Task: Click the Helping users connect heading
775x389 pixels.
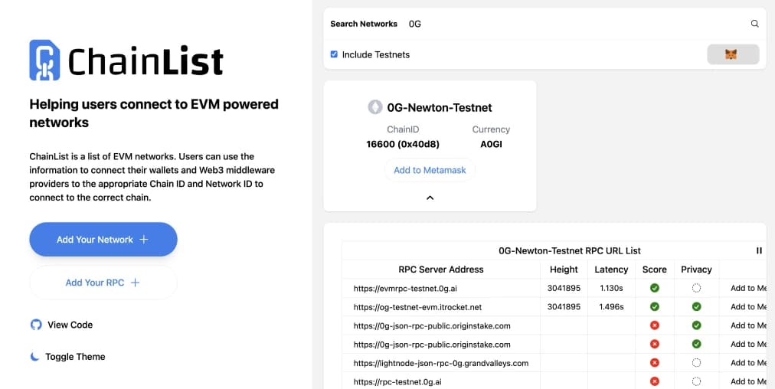Action: tap(154, 113)
